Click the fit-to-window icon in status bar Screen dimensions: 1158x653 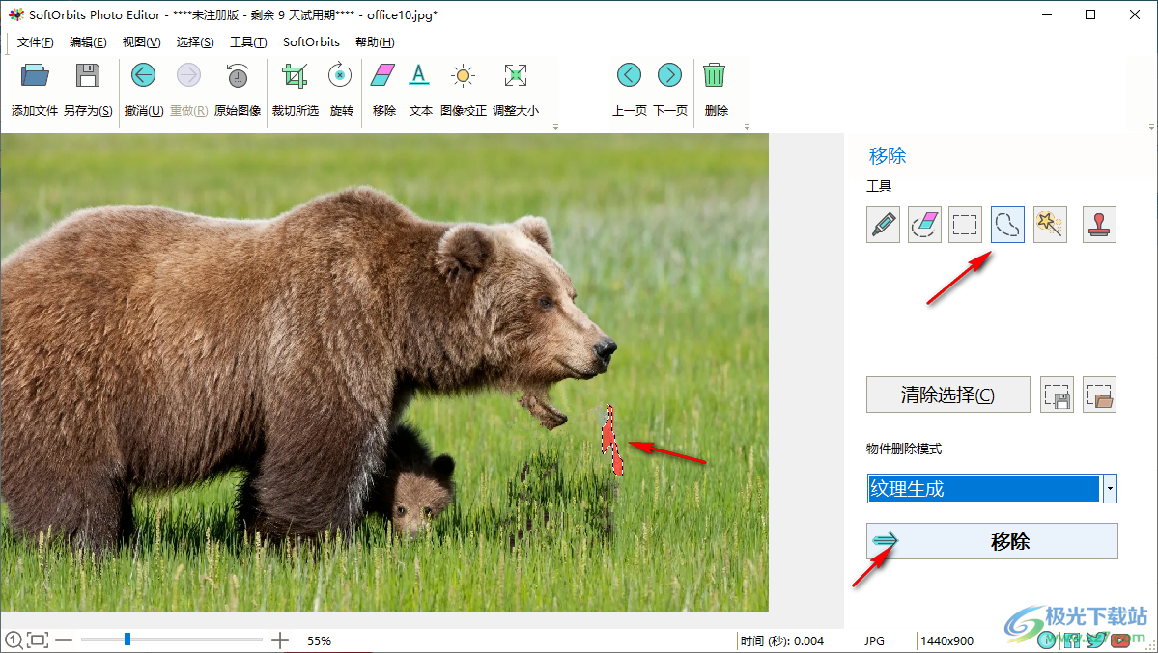[38, 639]
